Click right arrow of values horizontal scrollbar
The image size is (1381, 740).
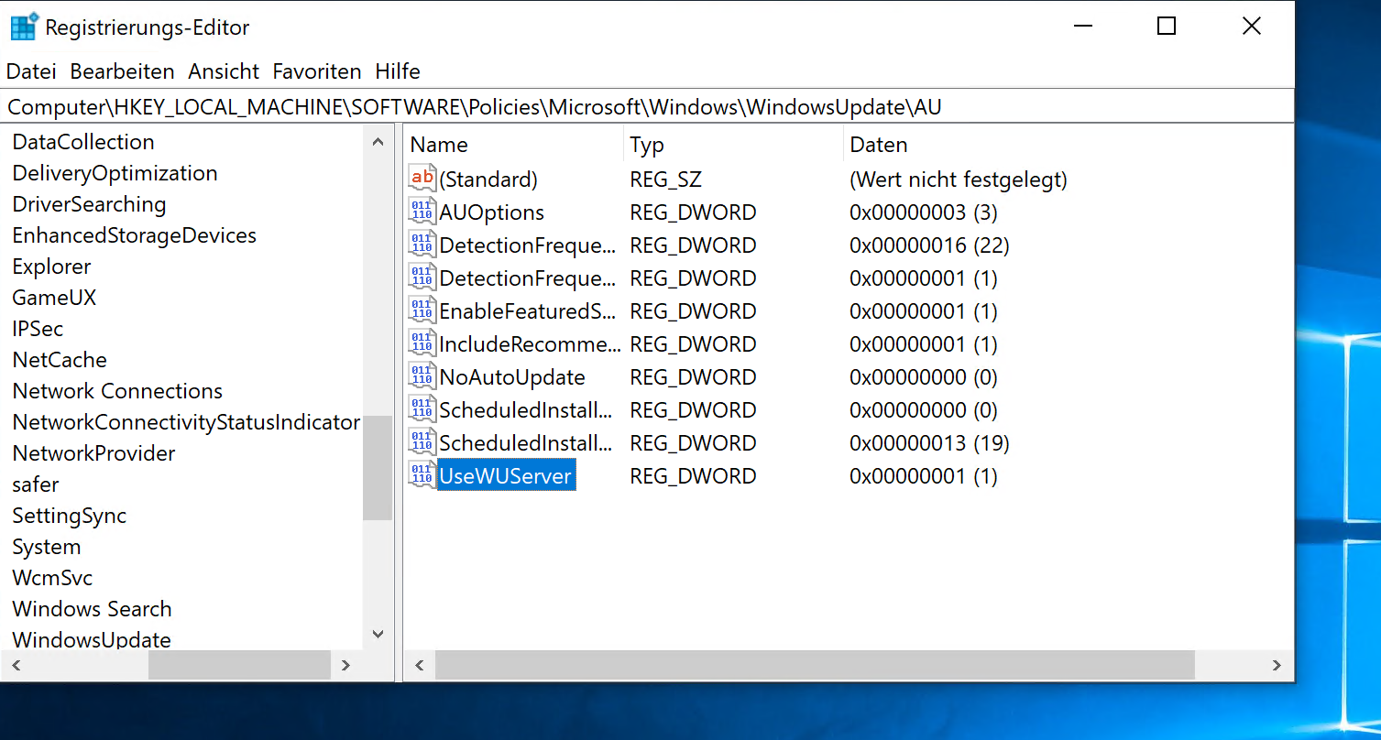[1276, 665]
